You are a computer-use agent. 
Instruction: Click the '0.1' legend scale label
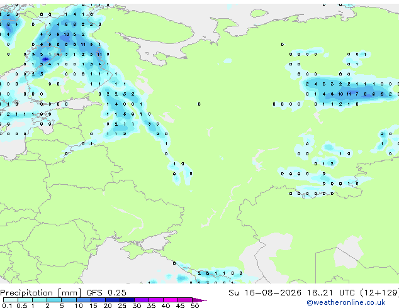8,305
